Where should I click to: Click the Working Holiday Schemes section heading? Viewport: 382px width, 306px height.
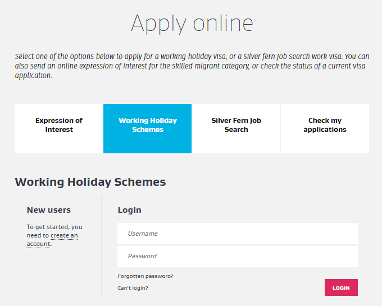(90, 182)
